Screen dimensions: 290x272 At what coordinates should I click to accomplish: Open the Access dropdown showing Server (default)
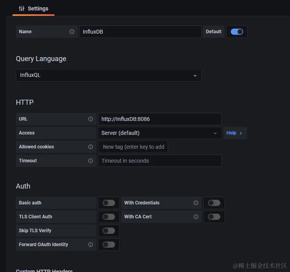pyautogui.click(x=160, y=133)
